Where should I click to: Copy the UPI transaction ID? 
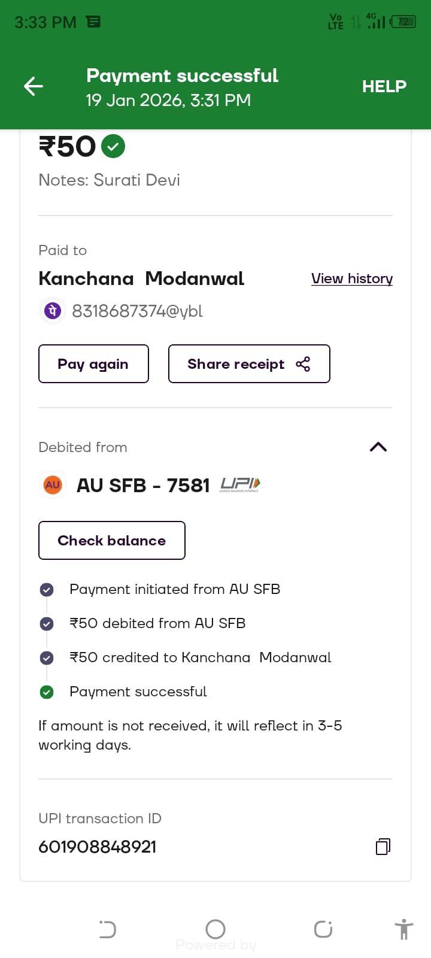[383, 846]
